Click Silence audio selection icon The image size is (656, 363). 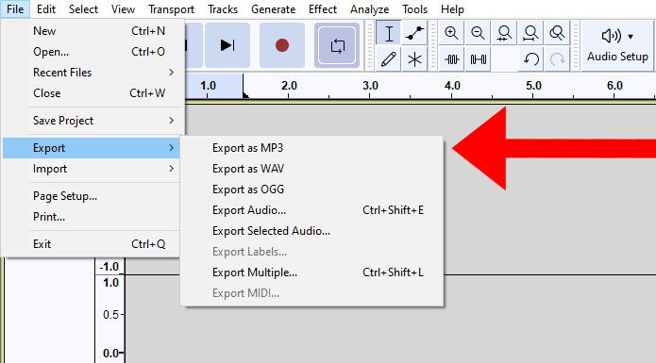(478, 59)
